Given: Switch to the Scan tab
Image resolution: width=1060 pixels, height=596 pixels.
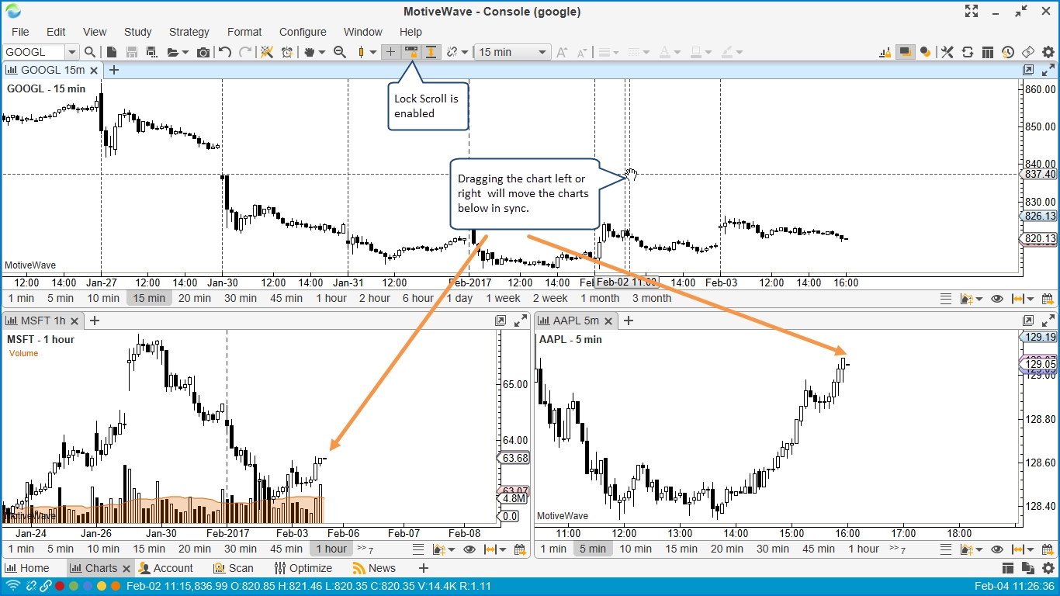Looking at the screenshot, I should point(234,568).
